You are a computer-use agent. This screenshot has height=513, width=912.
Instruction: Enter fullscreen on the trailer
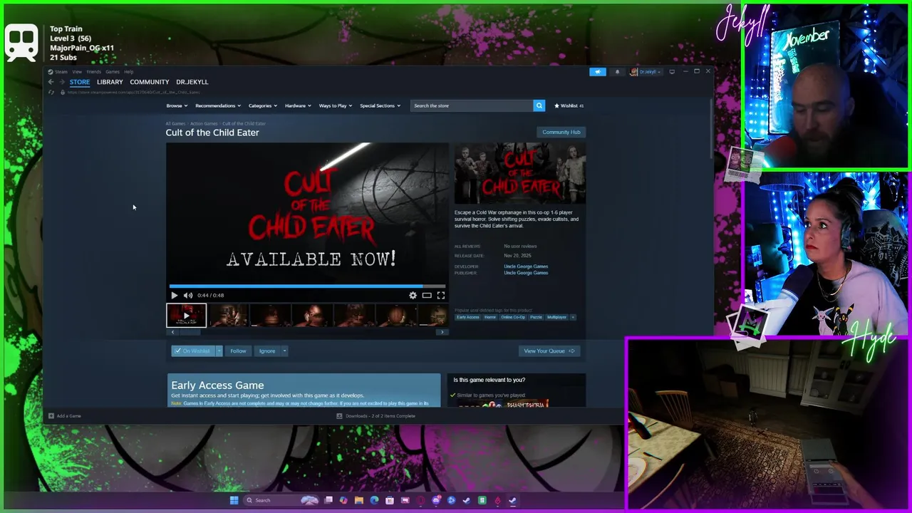click(441, 295)
